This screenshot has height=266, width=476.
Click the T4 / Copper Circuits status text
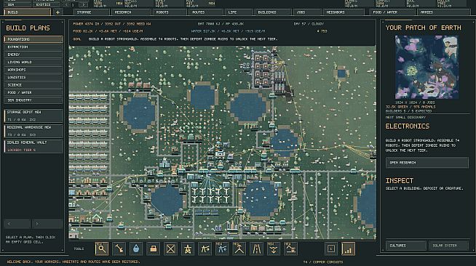pos(323,262)
